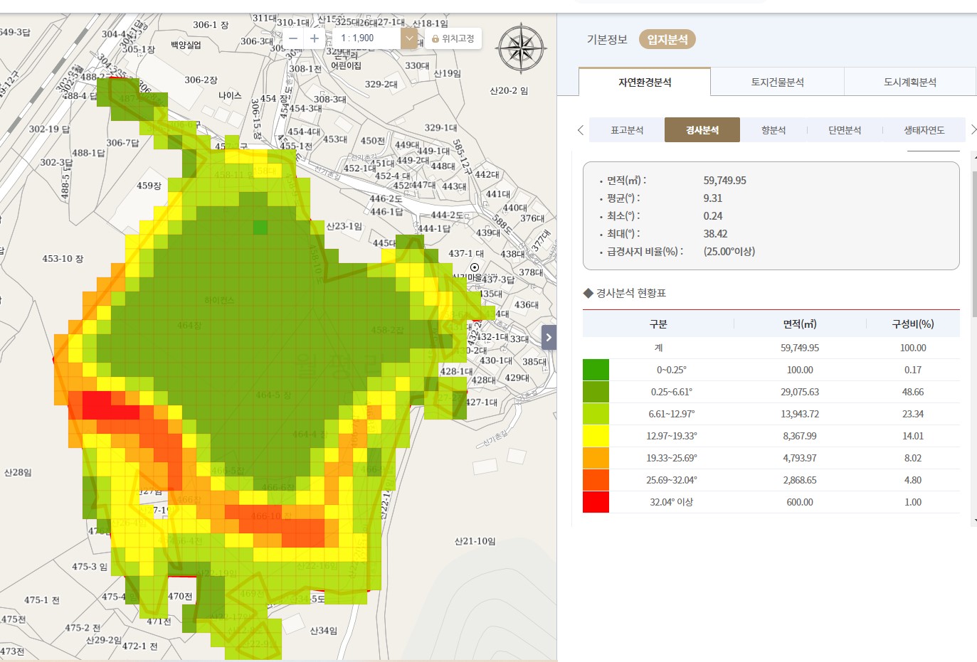The height and width of the screenshot is (662, 977).
Task: Click the 최대 value 38.42
Action: (715, 234)
